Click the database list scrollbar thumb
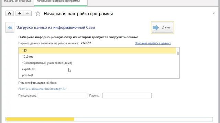Viewport: 220px width, 123px height. click(178, 53)
